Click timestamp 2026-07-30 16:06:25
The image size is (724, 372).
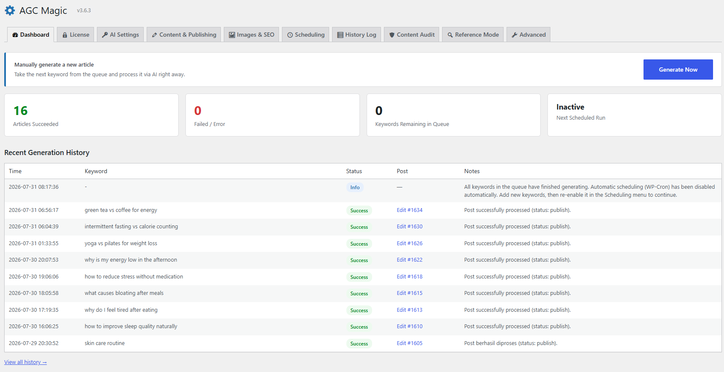(x=34, y=327)
